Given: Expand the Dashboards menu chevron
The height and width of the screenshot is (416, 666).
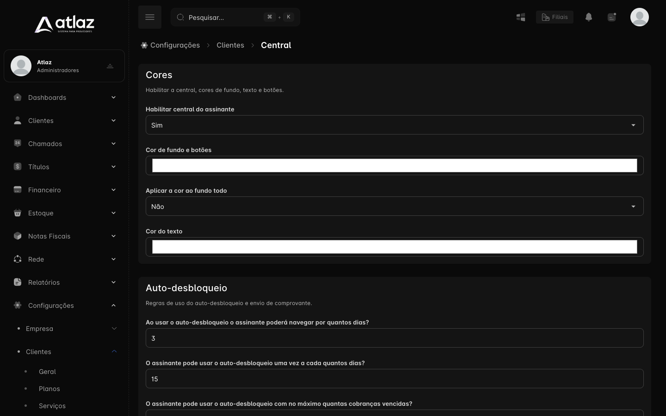Looking at the screenshot, I should 113,98.
